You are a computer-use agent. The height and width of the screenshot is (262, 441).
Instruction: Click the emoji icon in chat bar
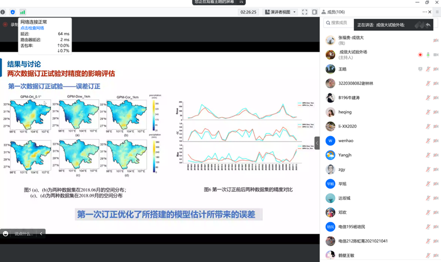[6, 233]
